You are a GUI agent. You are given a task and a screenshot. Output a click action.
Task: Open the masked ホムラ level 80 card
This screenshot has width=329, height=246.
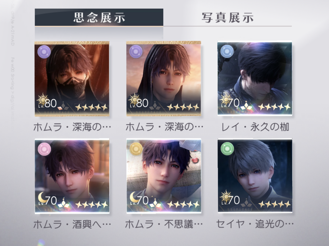(x=72, y=79)
